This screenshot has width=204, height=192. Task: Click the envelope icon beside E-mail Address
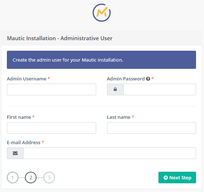tap(15, 153)
